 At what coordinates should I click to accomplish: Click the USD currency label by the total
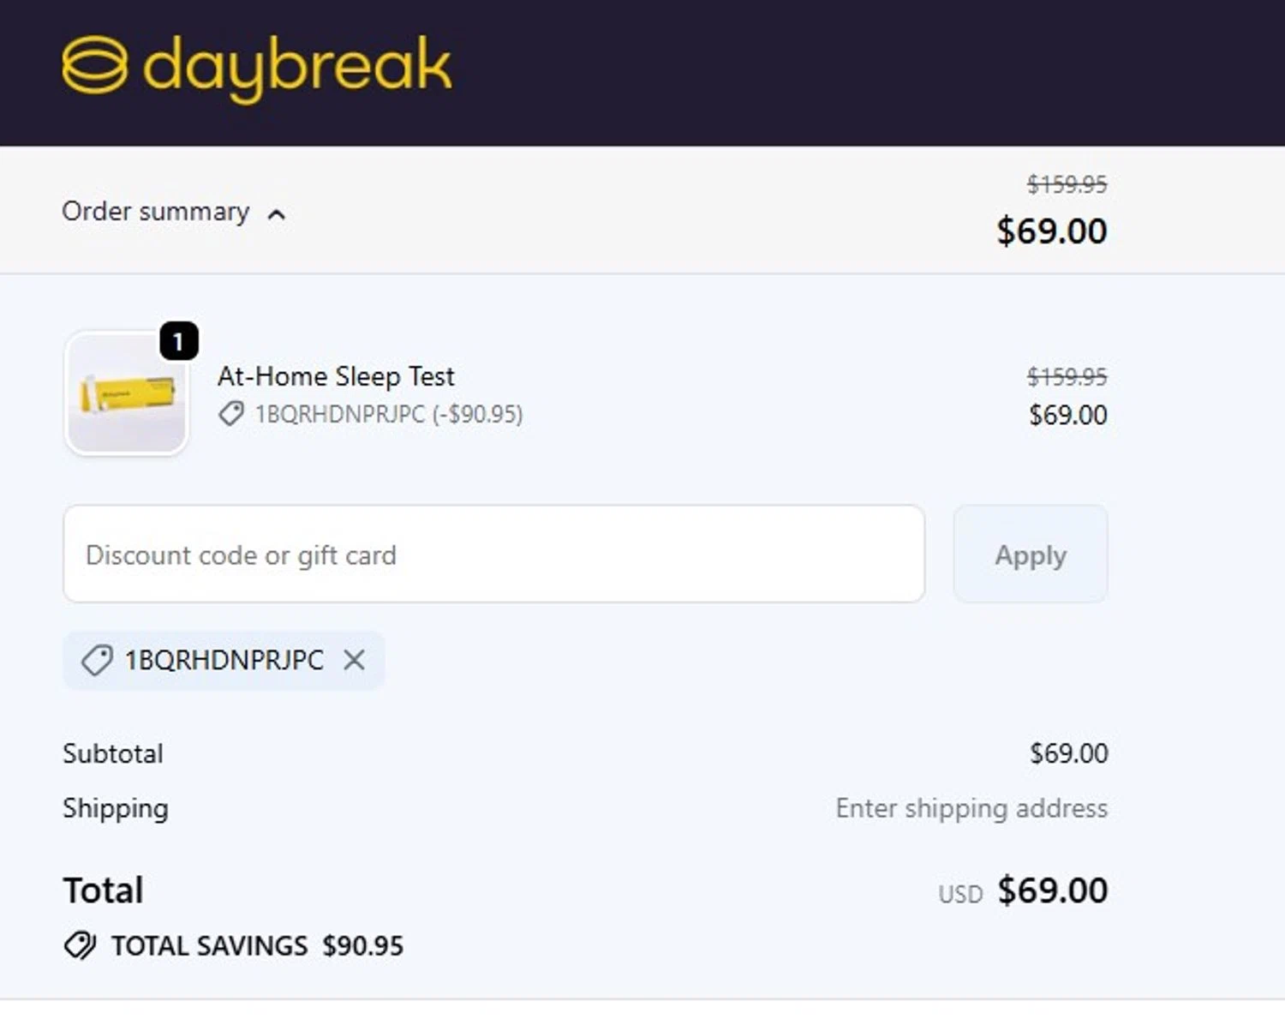(959, 894)
